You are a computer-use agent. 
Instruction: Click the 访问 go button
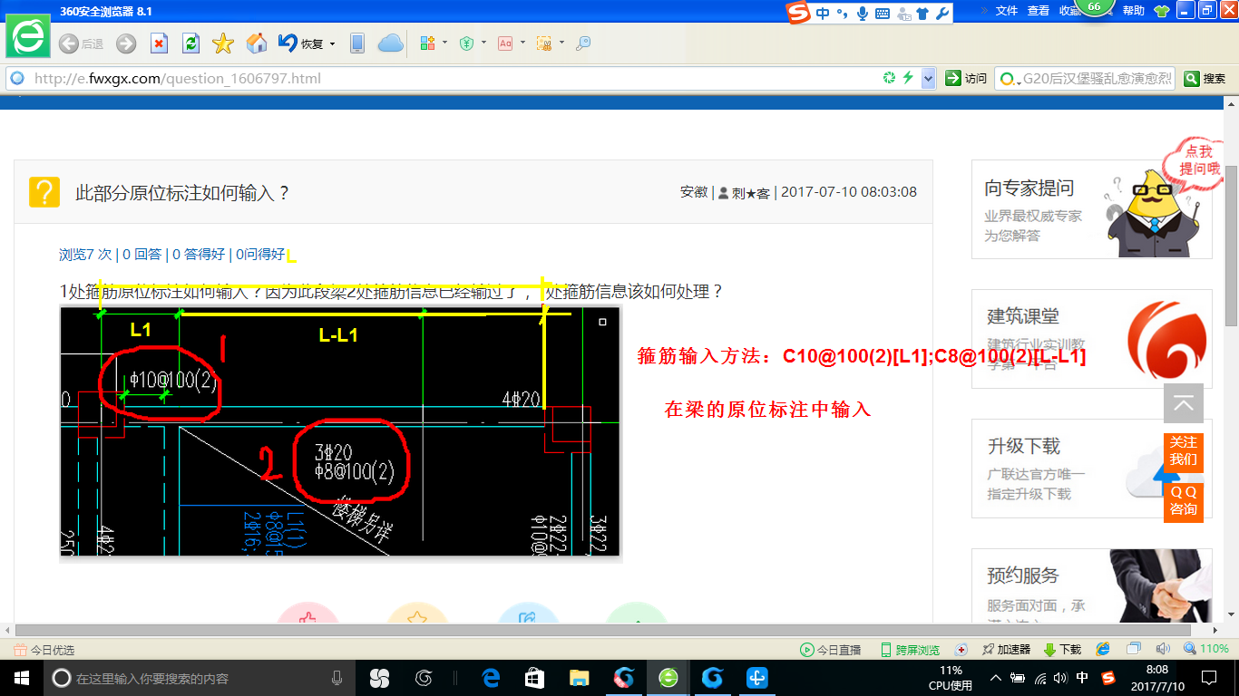(x=966, y=79)
